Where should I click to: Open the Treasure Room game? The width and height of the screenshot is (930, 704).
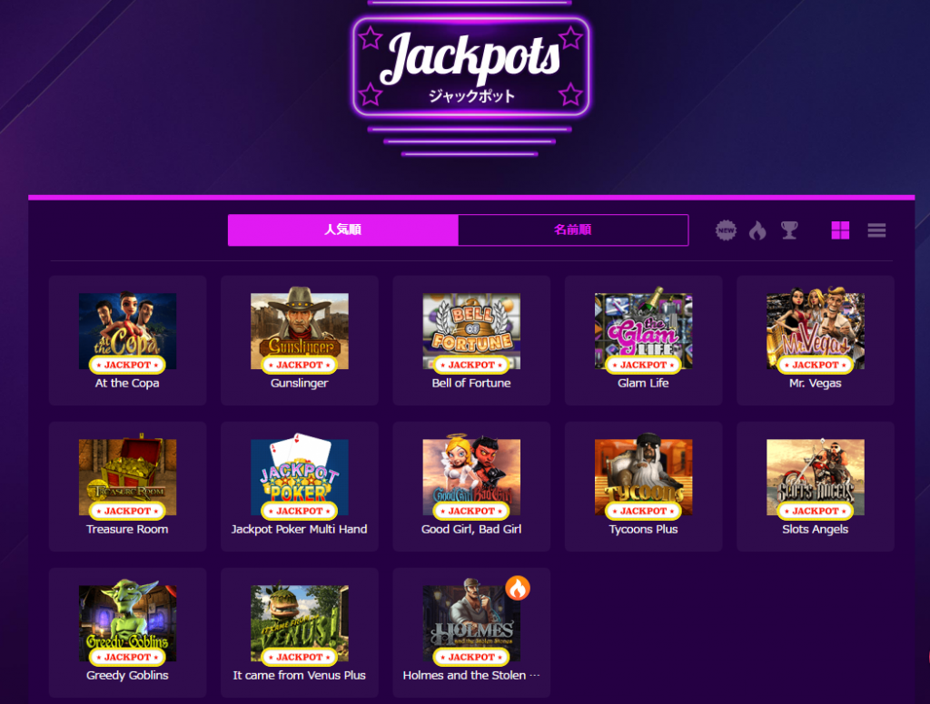pos(127,486)
